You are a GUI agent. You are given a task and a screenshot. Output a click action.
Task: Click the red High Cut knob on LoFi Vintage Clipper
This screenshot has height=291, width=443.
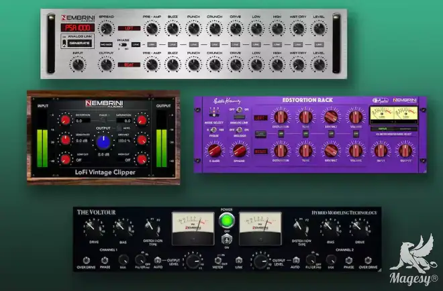142,160
